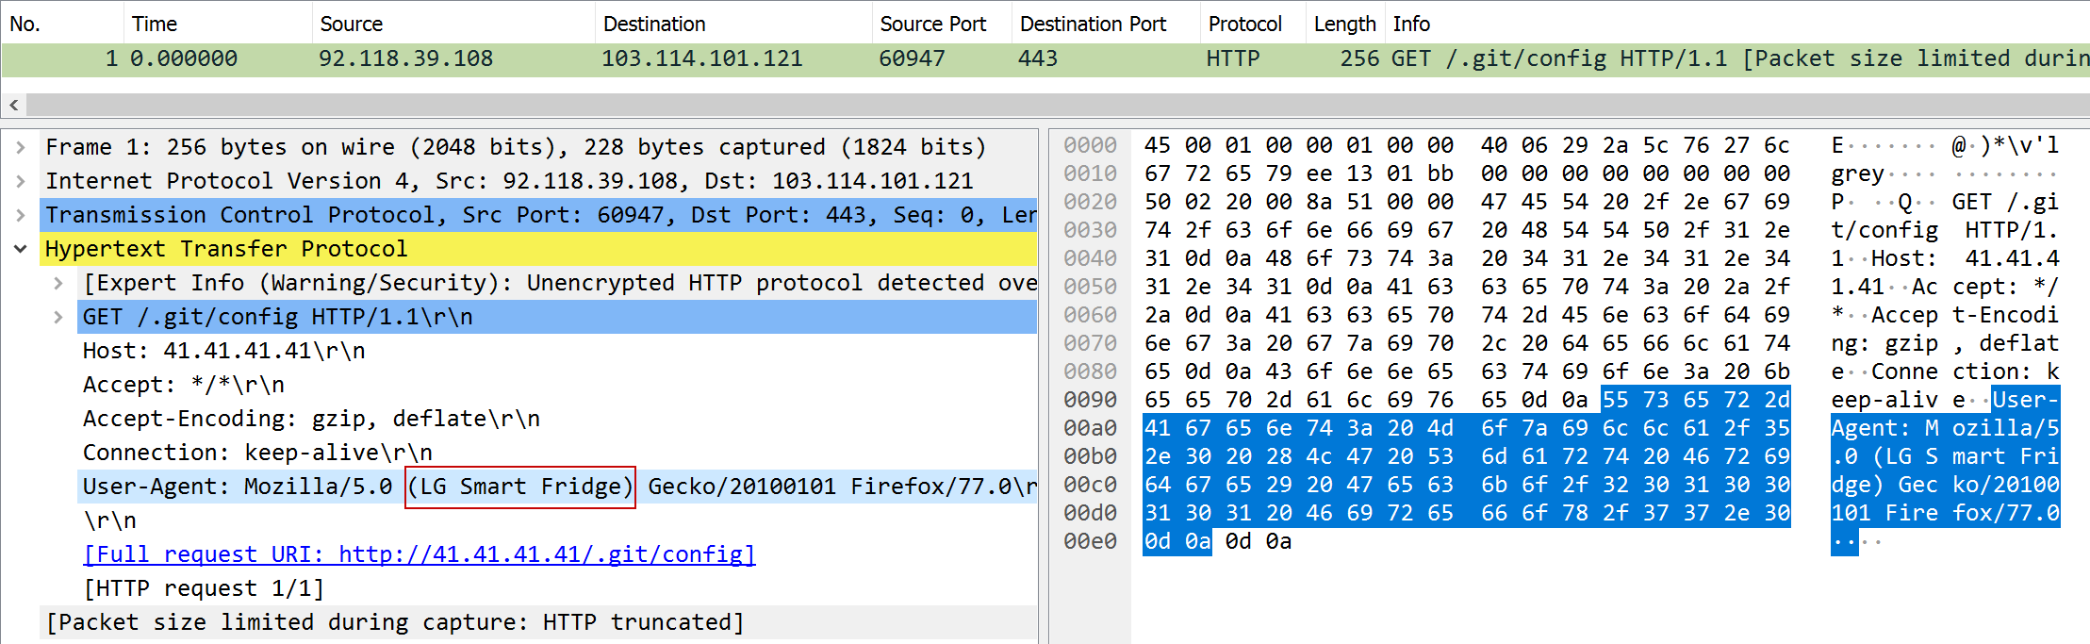The height and width of the screenshot is (644, 2090).
Task: Click hex offset row 0090 in bytes pane
Action: point(1090,400)
